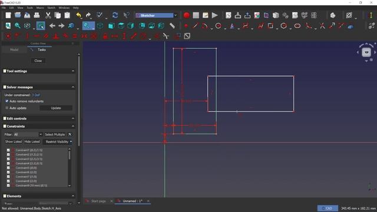Uncheck the Constraint1 checkbox

tap(8, 150)
